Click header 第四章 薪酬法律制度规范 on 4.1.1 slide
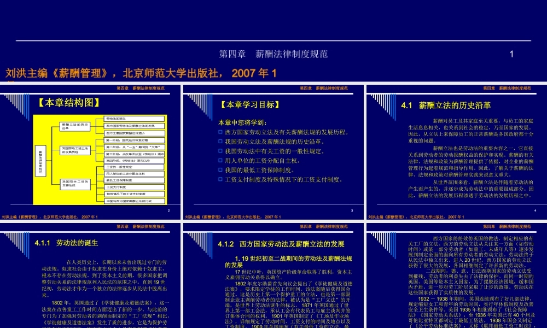This screenshot has height=328, width=547. pyautogui.click(x=141, y=226)
